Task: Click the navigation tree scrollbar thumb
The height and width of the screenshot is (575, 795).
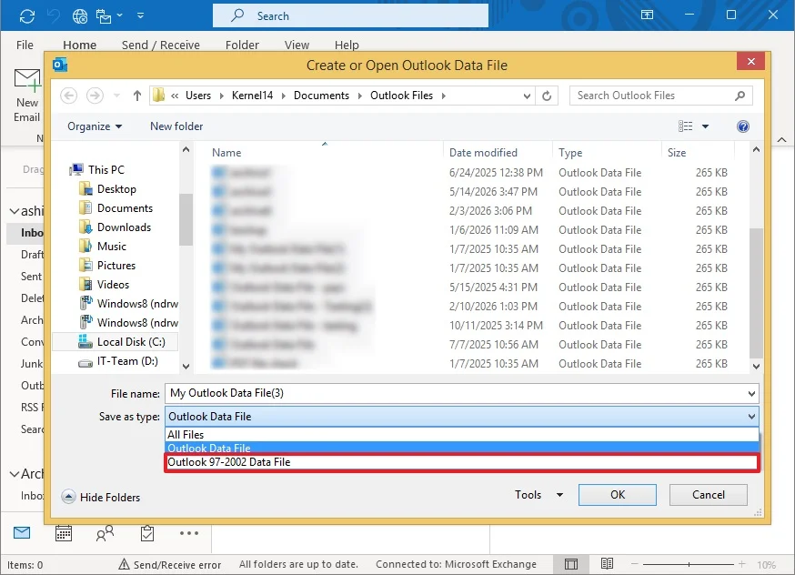Action: point(186,219)
